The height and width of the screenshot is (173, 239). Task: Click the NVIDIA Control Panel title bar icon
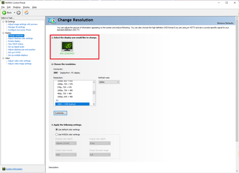[x=3, y=3]
